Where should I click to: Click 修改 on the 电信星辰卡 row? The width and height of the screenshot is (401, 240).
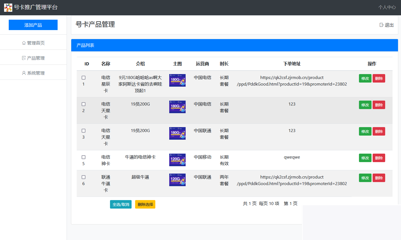tap(365, 78)
